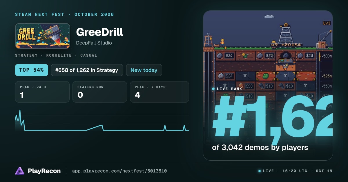Click the PlayRecon triangle logo icon
The width and height of the screenshot is (348, 182).
click(20, 171)
